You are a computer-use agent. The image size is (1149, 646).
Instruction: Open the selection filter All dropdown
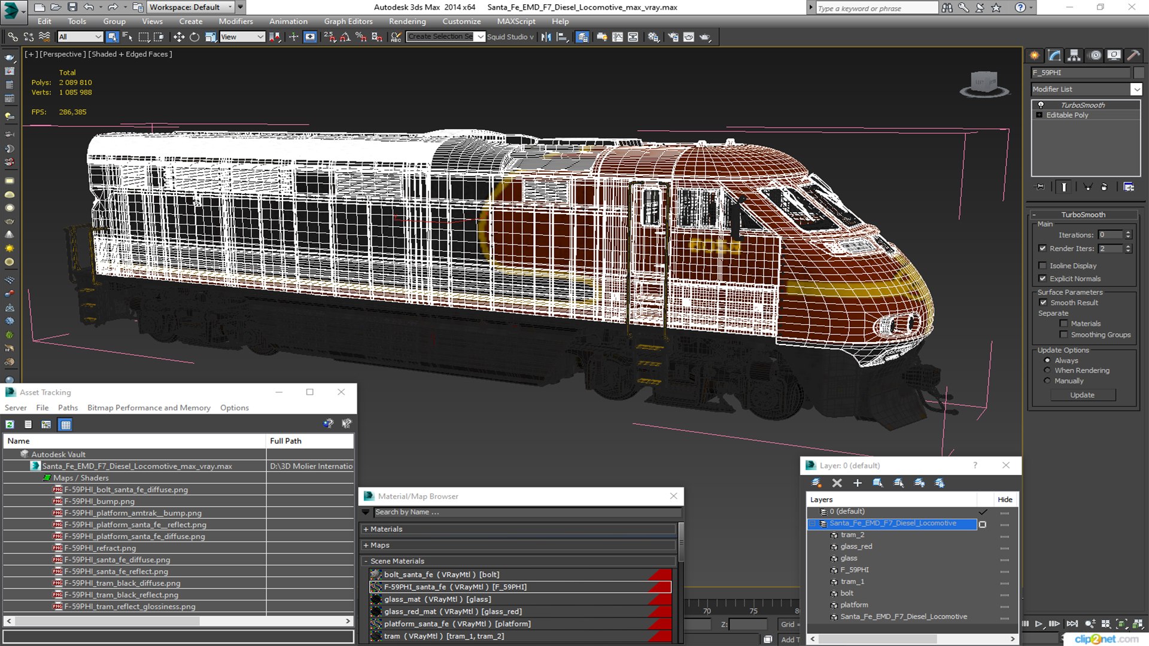(x=80, y=37)
